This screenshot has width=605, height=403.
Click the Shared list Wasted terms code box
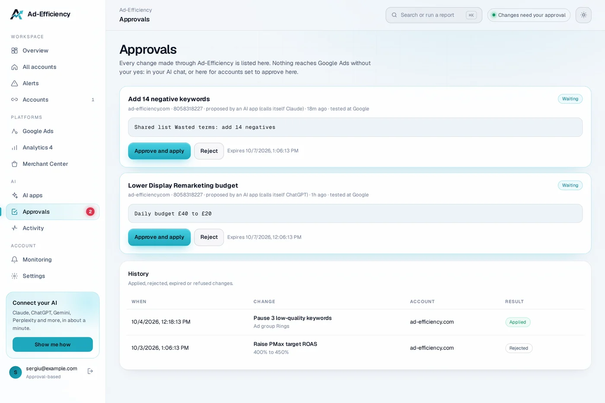355,127
